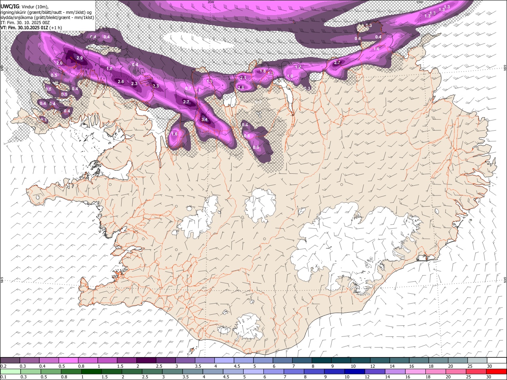Viewport: 507px width, 380px height.
Task: Select the slydda/snjókoma legend description line
Action: coord(47,17)
